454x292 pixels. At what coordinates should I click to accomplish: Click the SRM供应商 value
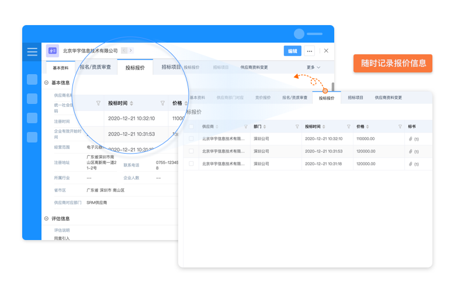[97, 203]
